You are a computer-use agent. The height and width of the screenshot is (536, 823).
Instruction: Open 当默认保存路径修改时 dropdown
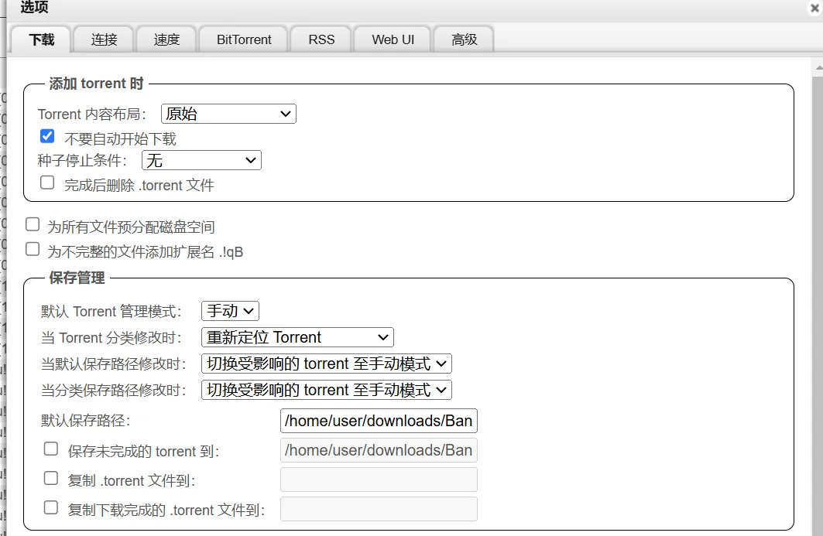point(327,364)
